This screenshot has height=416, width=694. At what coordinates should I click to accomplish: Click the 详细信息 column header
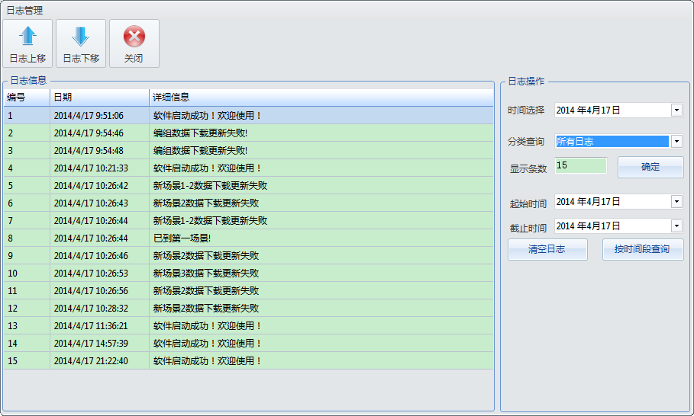tap(321, 98)
